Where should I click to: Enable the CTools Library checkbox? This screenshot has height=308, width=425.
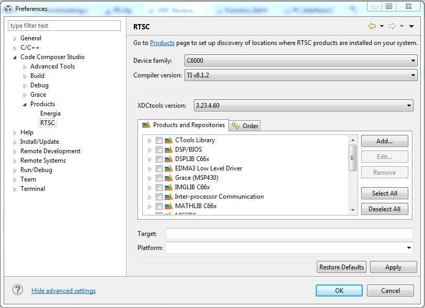click(159, 141)
